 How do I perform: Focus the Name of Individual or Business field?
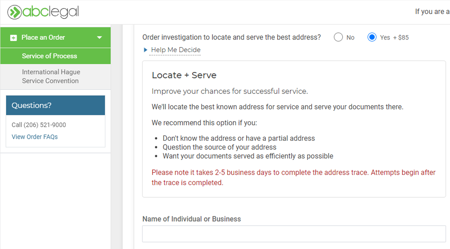294,234
